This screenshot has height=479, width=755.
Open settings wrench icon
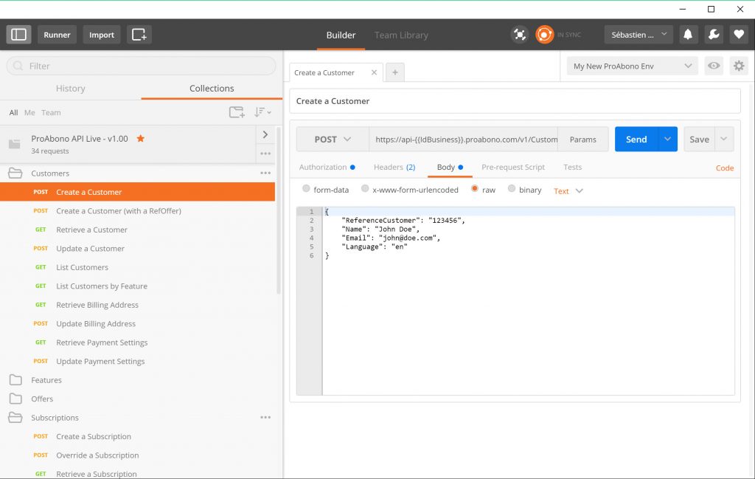(x=714, y=35)
